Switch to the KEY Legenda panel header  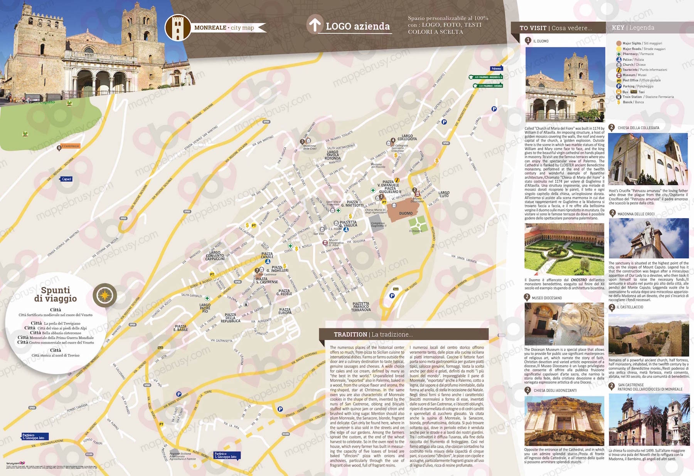click(634, 28)
